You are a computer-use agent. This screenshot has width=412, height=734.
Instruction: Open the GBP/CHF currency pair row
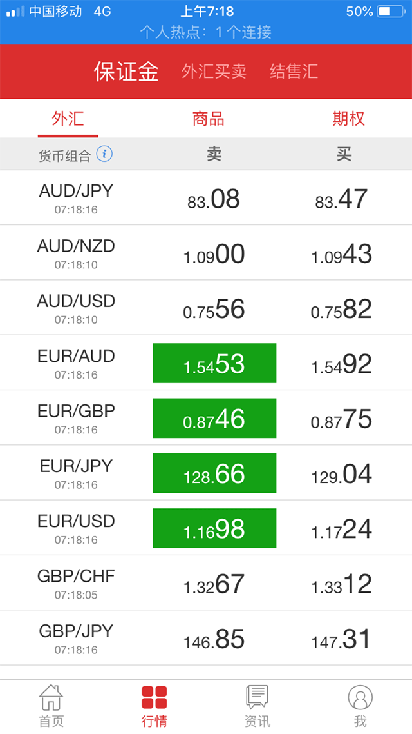pos(77,582)
